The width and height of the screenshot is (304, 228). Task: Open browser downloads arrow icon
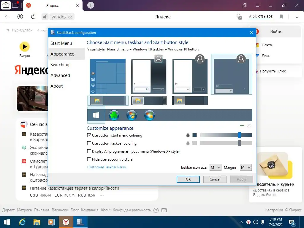(297, 17)
